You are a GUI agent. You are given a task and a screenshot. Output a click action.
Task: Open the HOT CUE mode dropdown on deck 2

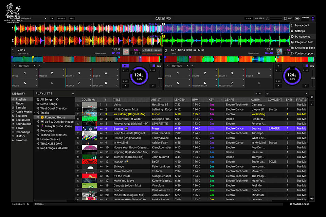187,66
